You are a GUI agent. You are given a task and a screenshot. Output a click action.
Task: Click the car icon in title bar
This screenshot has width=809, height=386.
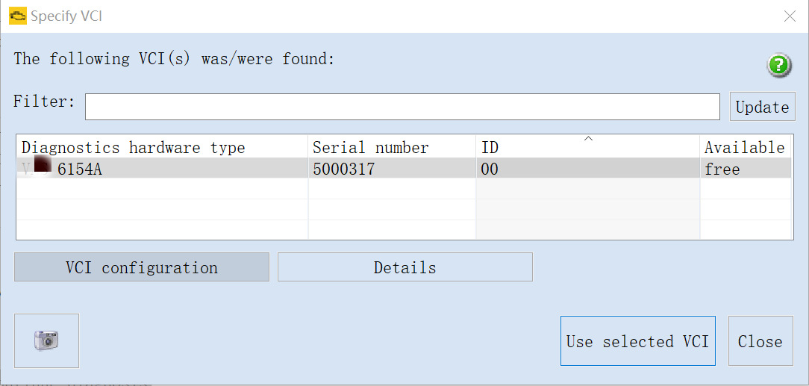coord(17,16)
